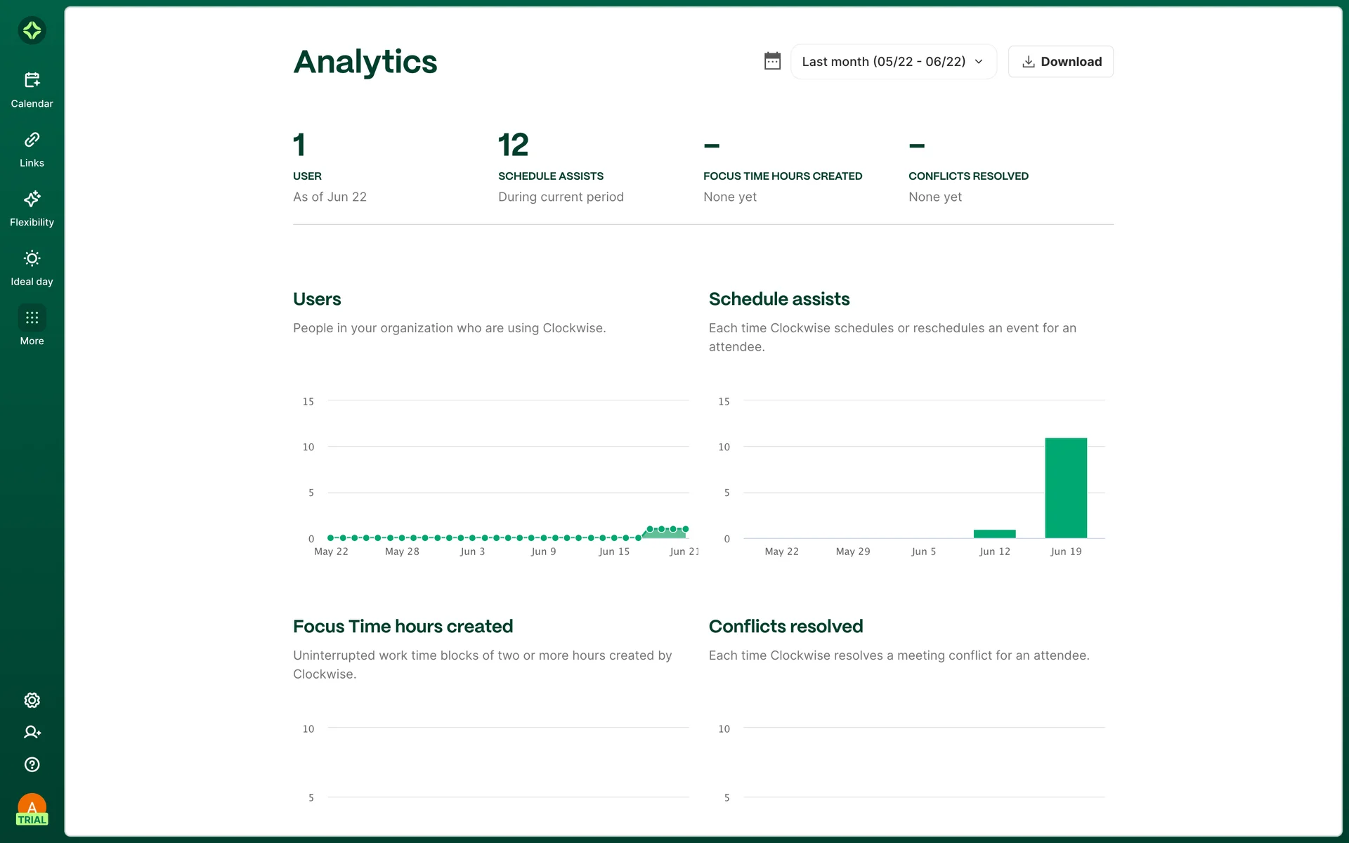This screenshot has height=843, width=1349.
Task: Click the Clockwise logo icon
Action: (32, 30)
